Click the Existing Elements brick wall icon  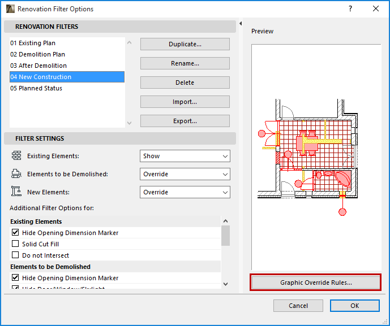click(16, 156)
